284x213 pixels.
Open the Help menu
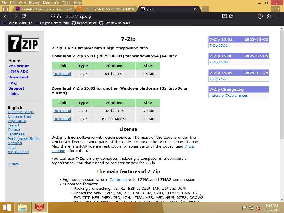pyautogui.click(x=77, y=3)
